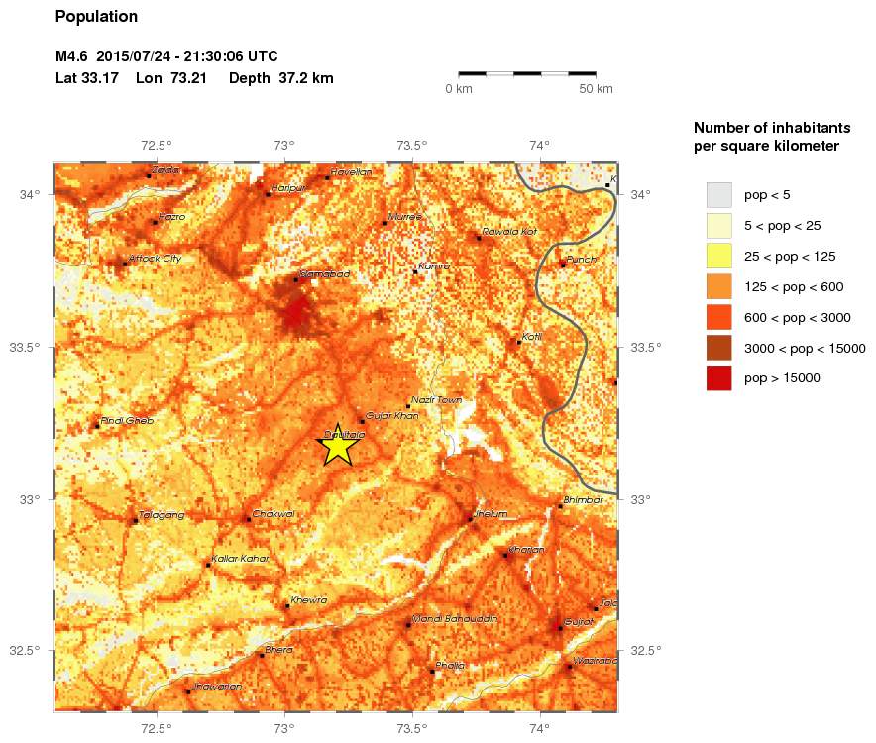Select the Kharian label on the map

point(526,550)
